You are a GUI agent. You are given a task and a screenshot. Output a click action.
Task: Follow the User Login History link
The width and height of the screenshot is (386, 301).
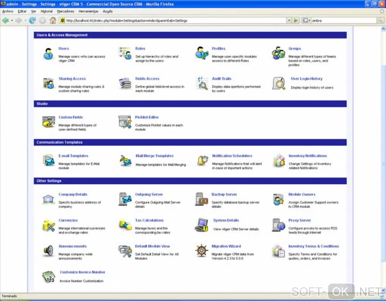click(x=307, y=79)
